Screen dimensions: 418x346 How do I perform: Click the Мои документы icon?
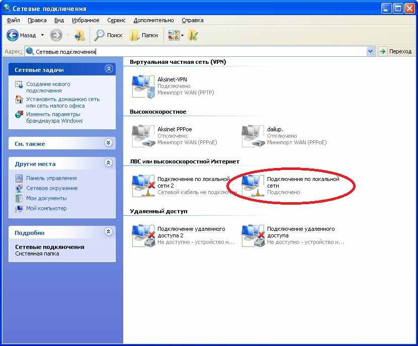[x=19, y=198]
